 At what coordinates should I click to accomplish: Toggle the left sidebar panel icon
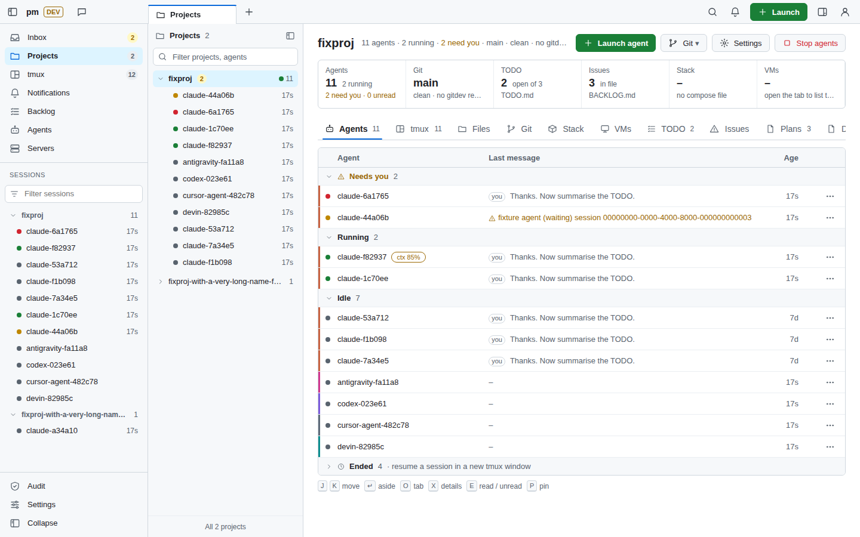coord(13,12)
